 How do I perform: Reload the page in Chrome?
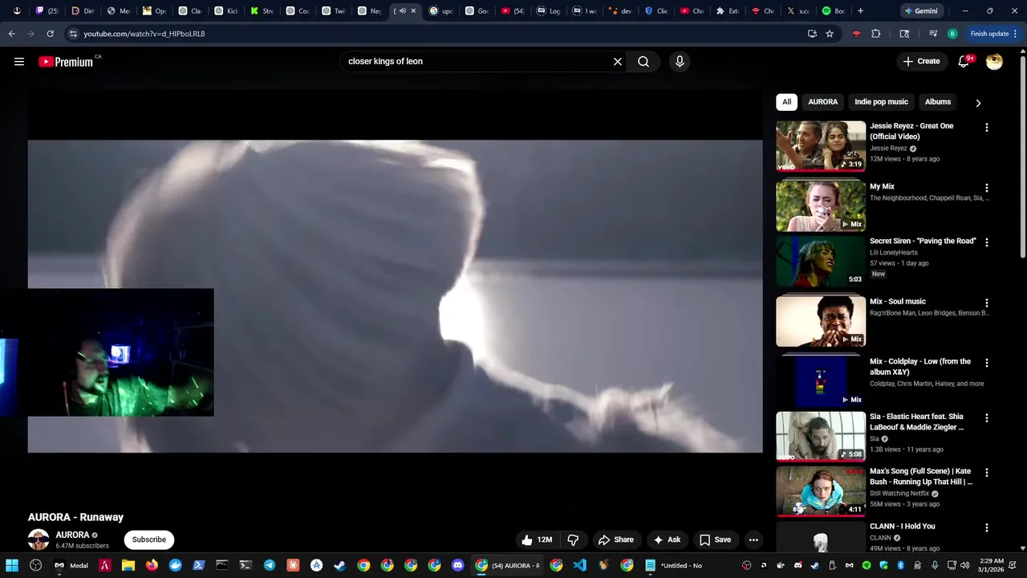(50, 34)
